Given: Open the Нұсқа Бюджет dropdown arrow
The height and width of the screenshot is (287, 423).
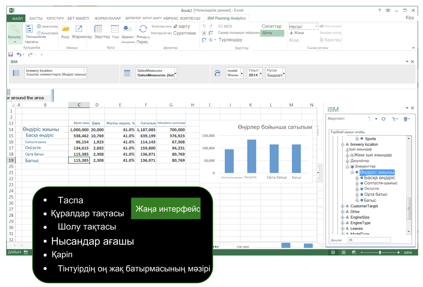Looking at the screenshot, I should tap(284, 73).
